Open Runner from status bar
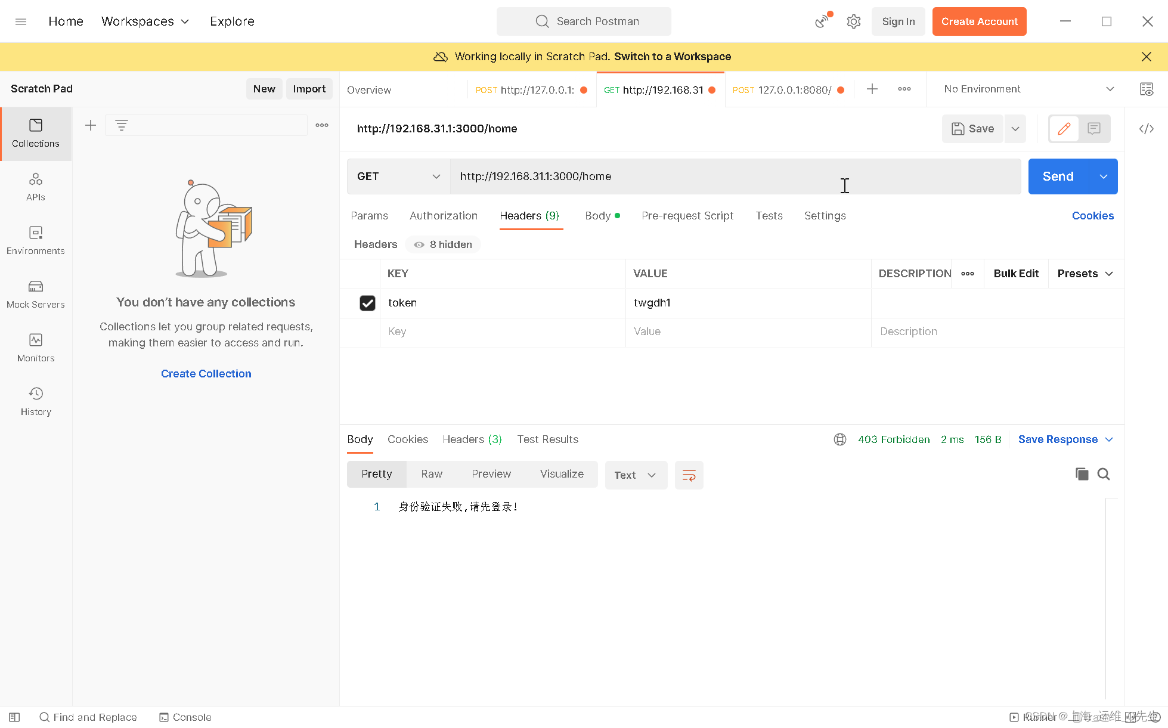This screenshot has height=728, width=1168. (1033, 717)
